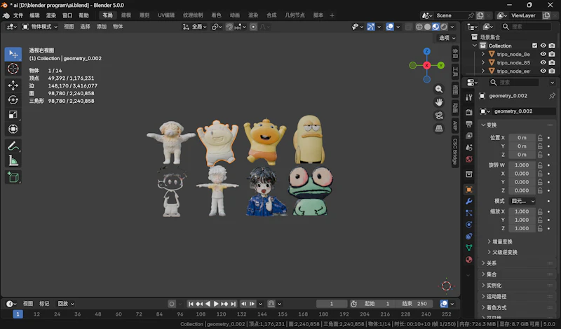
Task: Click the pan view hand icon
Action: 439,102
